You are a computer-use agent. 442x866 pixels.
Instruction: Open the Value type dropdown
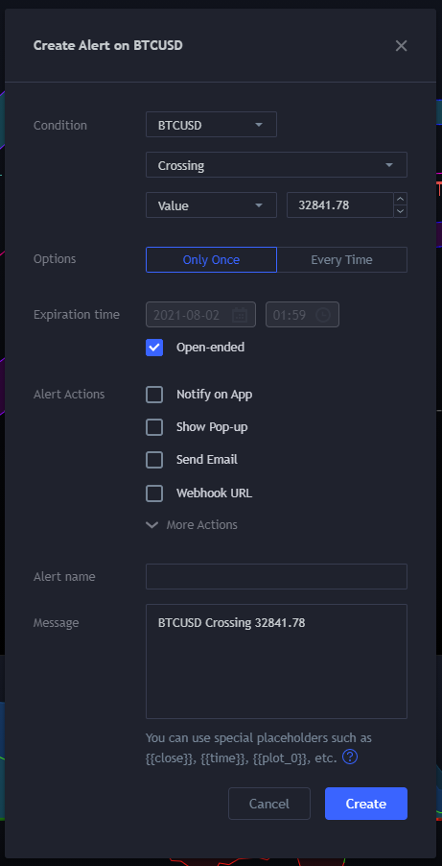211,205
